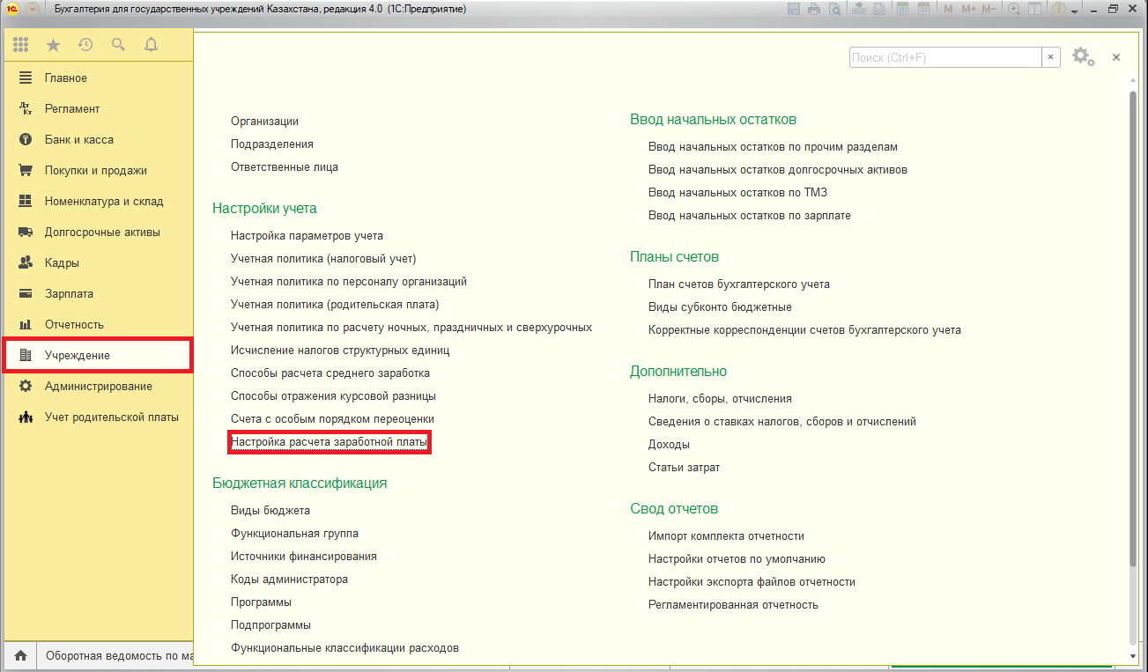Click in the Поиск (Ctrl+F) search field

(x=944, y=57)
